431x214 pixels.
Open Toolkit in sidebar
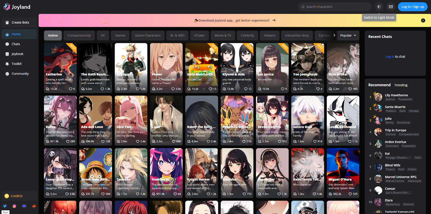(19, 64)
